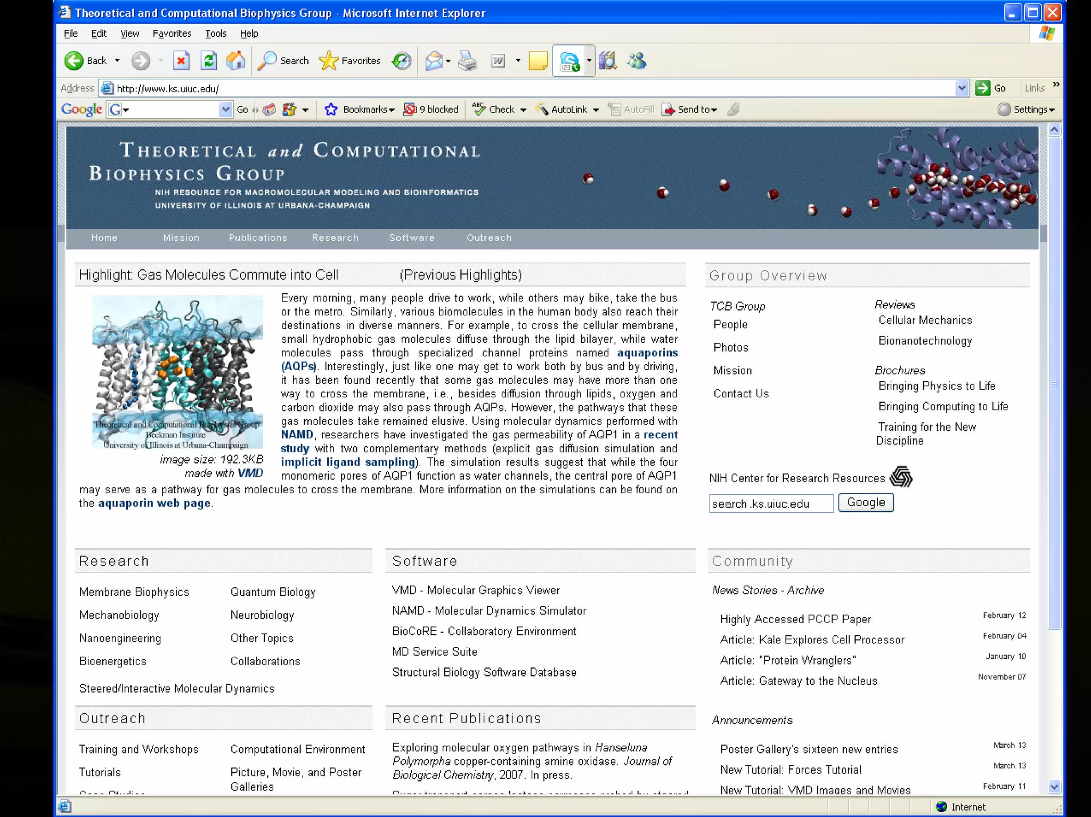Open the History clock icon
Viewport: 1091px width, 817px height.
point(401,61)
